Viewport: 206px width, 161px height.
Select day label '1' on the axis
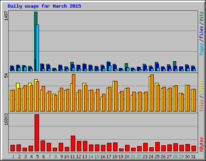pos(13,157)
